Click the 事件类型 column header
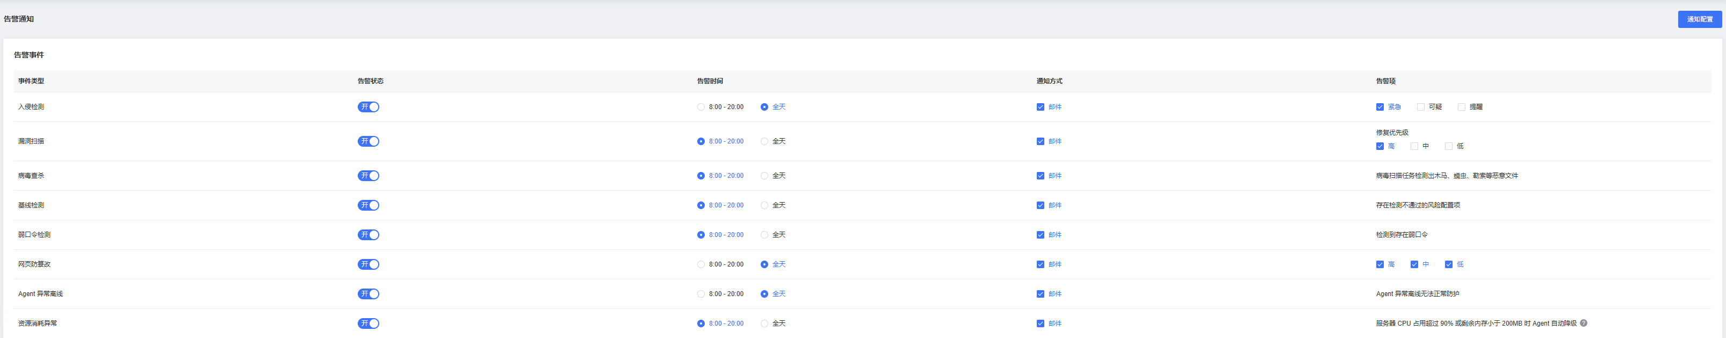Image resolution: width=1726 pixels, height=338 pixels. (x=31, y=81)
